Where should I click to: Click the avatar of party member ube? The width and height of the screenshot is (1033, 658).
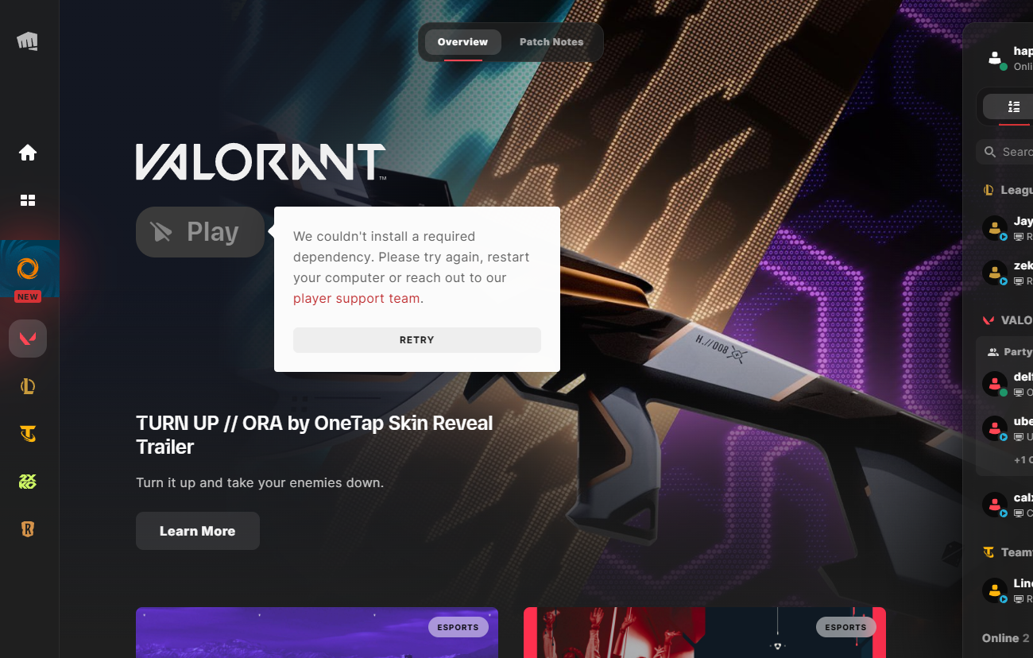995,429
